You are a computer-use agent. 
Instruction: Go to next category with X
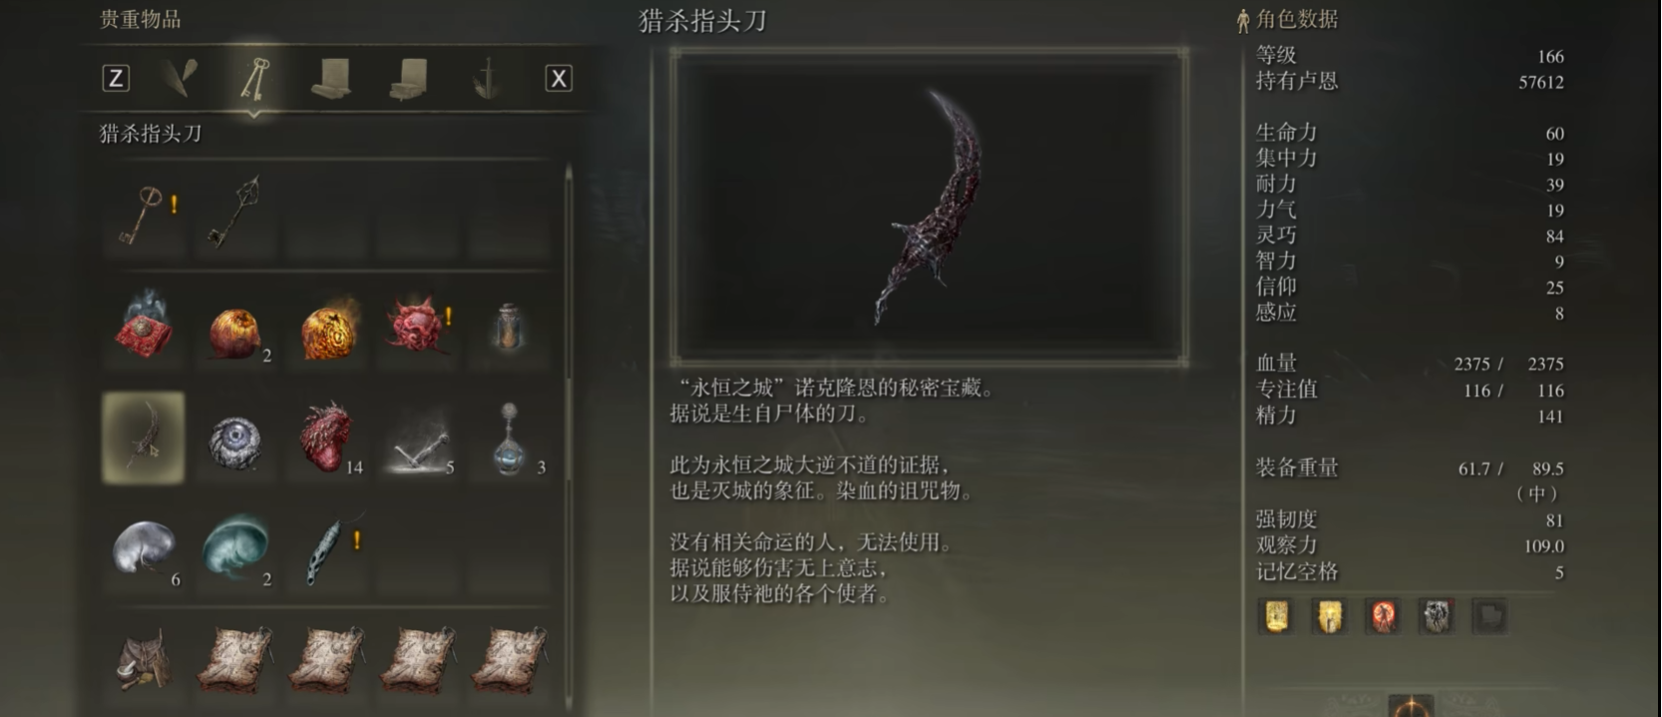pos(559,79)
